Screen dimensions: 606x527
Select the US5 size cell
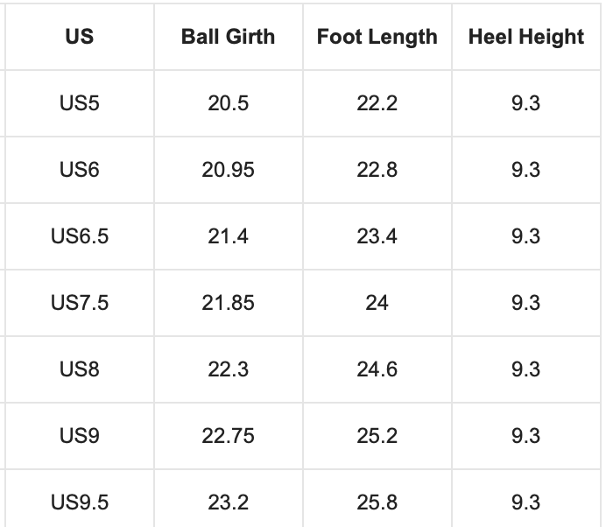click(x=80, y=103)
